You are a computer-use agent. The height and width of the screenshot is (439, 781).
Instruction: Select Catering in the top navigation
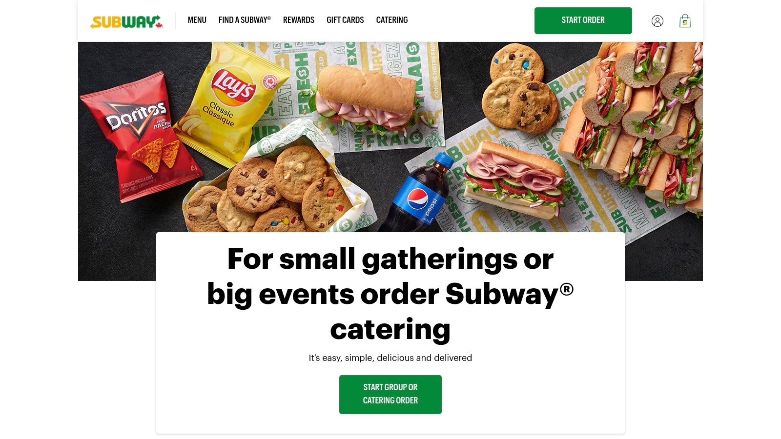392,20
